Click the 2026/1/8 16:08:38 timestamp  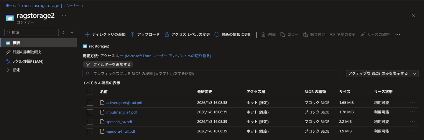click(x=212, y=103)
